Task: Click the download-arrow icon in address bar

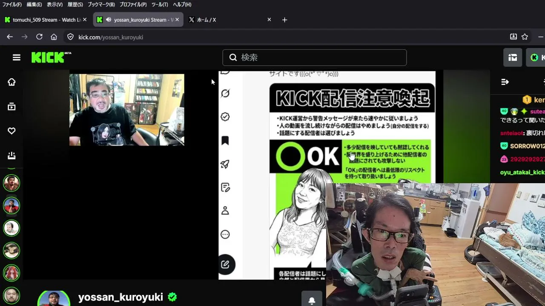Action: coord(513,37)
